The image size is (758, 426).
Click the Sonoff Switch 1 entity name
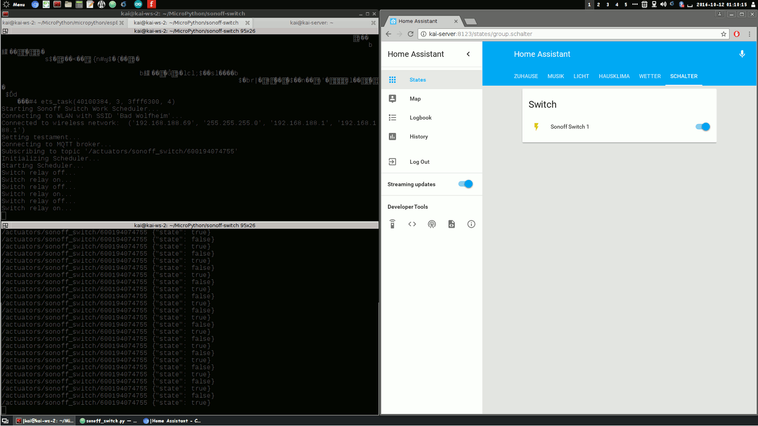click(569, 127)
